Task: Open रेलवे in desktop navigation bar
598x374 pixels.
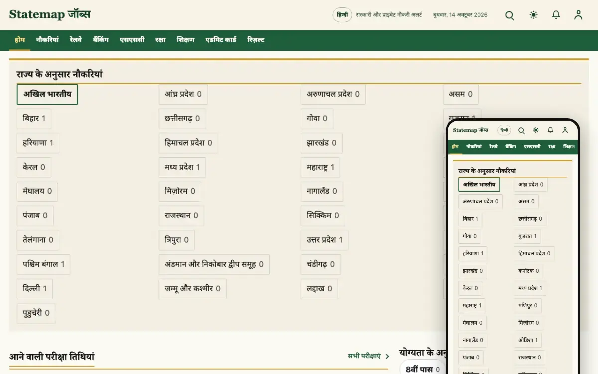Action: (76, 40)
